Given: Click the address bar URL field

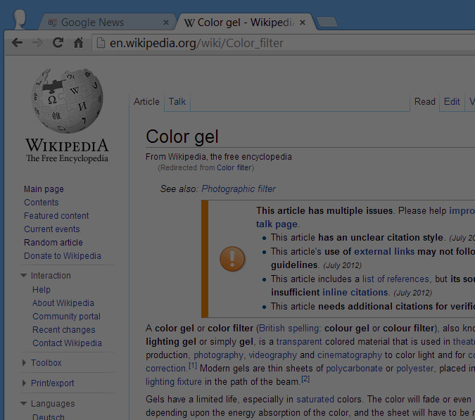Looking at the screenshot, I should click(284, 43).
